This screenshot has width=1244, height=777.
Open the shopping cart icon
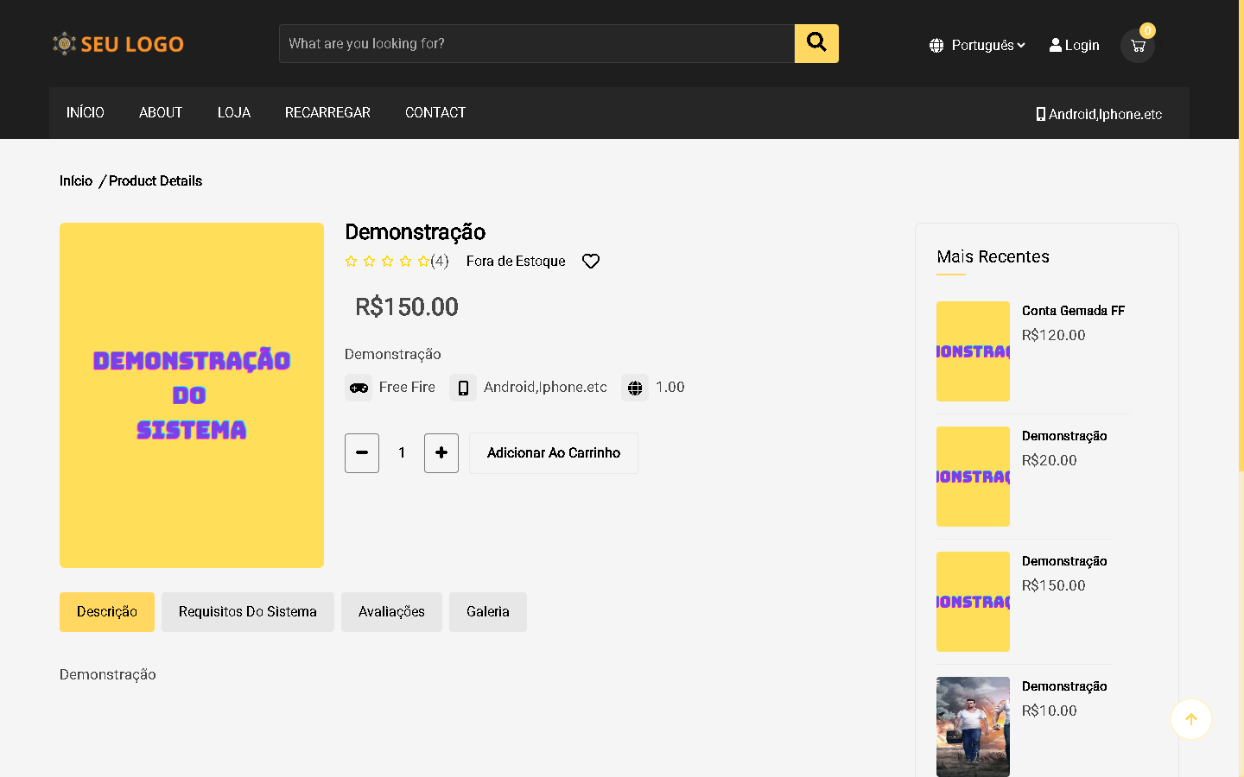1137,46
